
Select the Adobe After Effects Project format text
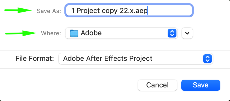tap(108, 58)
